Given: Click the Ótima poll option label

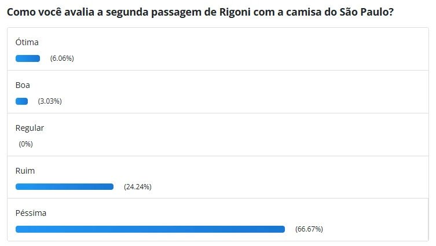Looking at the screenshot, I should click(27, 42).
